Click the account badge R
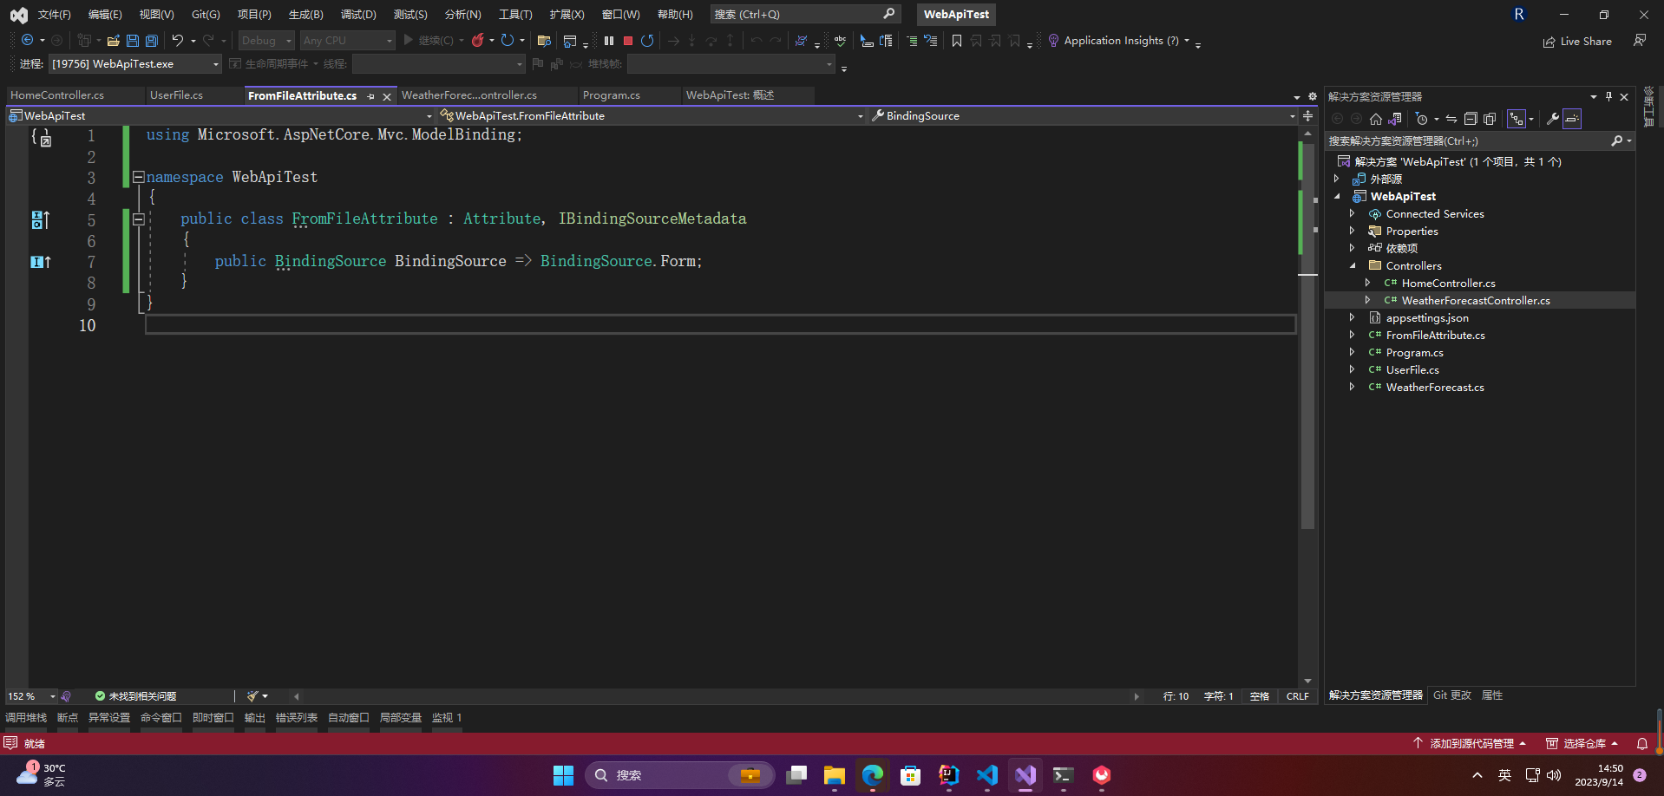 tap(1519, 15)
